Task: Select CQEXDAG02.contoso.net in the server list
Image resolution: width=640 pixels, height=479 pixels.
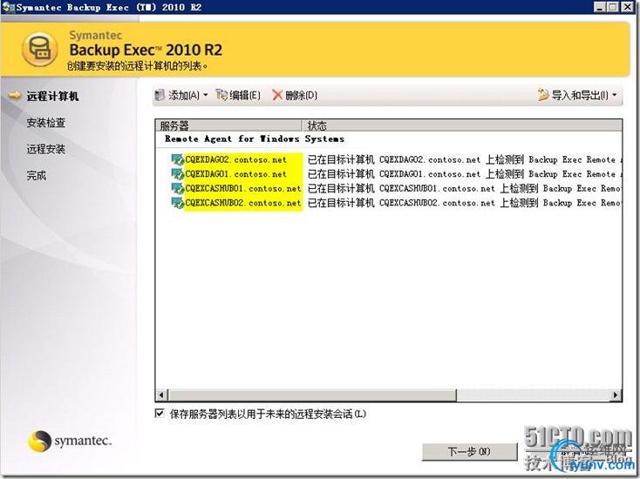Action: pos(235,159)
